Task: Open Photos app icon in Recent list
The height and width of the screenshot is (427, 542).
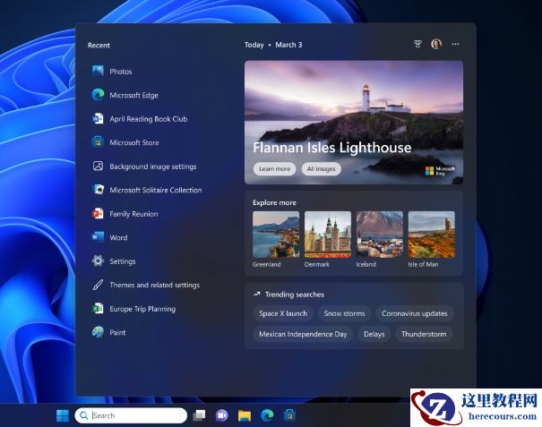Action: 98,71
